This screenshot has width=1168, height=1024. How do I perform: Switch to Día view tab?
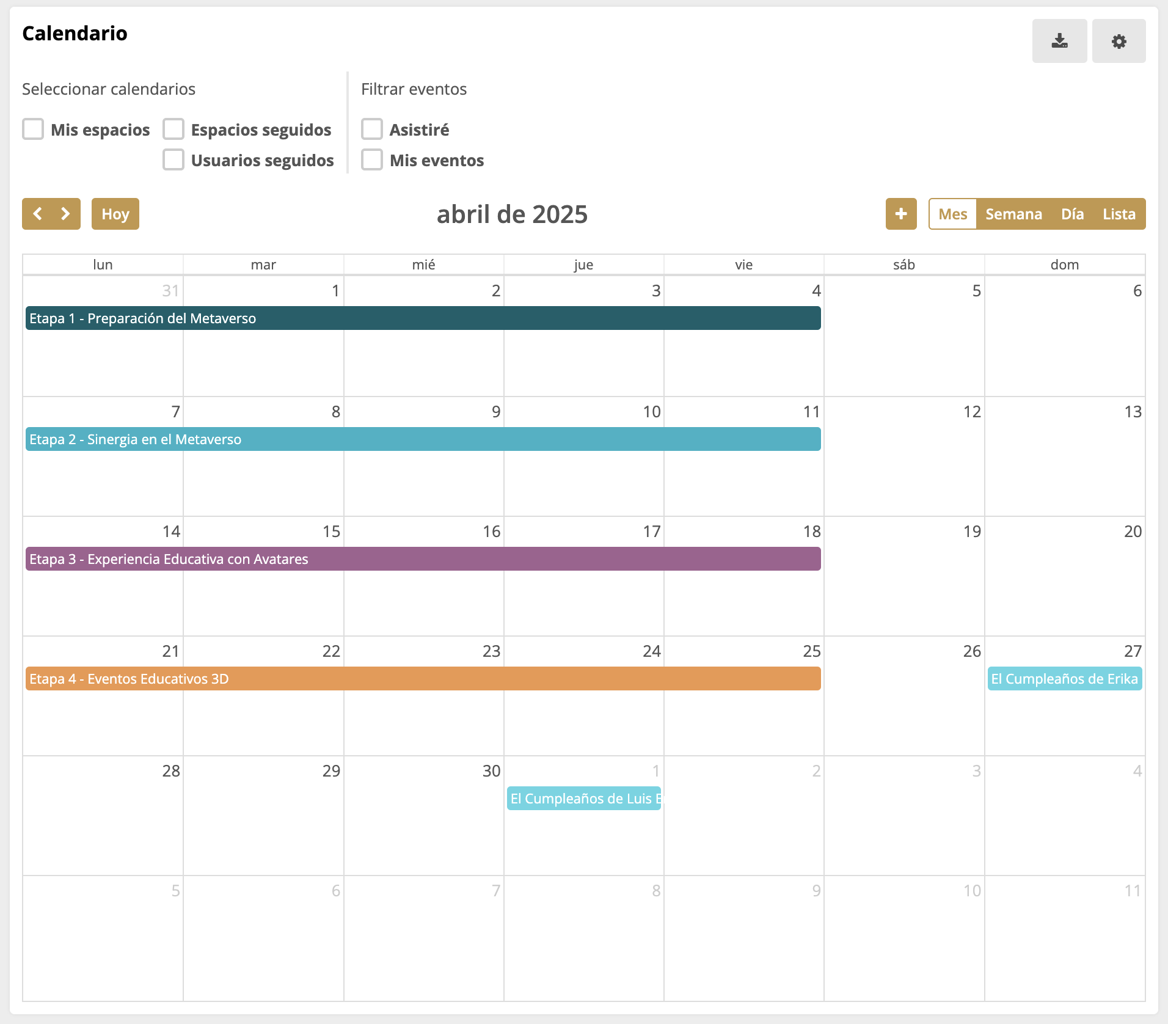click(x=1072, y=214)
